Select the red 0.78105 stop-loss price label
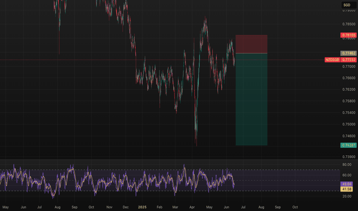The width and height of the screenshot is (358, 211). tap(348, 35)
